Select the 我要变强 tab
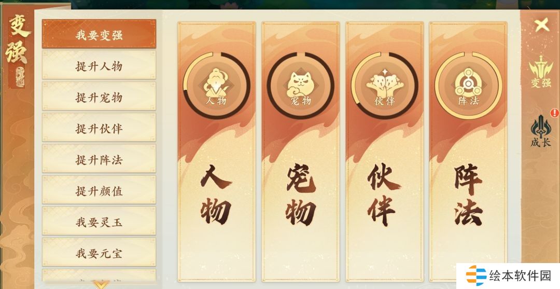 pos(99,34)
